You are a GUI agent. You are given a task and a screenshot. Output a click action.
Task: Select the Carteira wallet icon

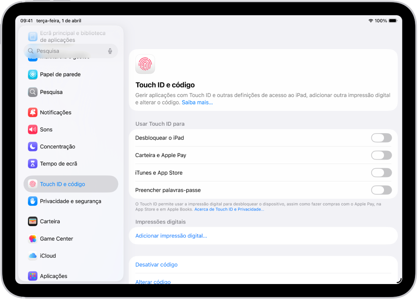pyautogui.click(x=32, y=221)
